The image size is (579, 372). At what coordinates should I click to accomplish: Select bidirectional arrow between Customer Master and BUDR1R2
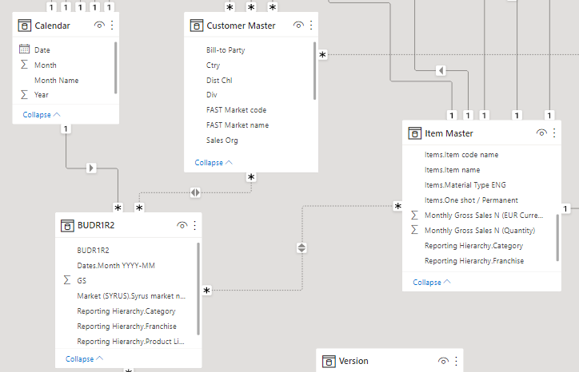(195, 192)
